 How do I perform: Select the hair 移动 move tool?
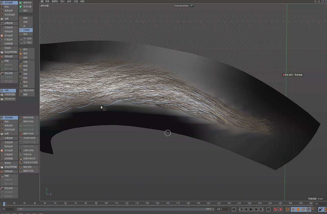pyautogui.click(x=27, y=49)
